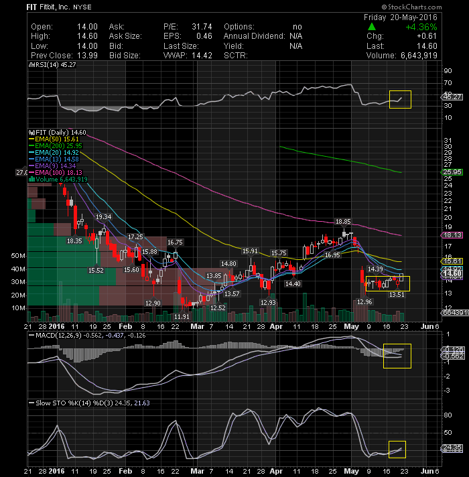Click the Last 14.60 value in the header
The height and width of the screenshot is (477, 469).
tap(427, 46)
